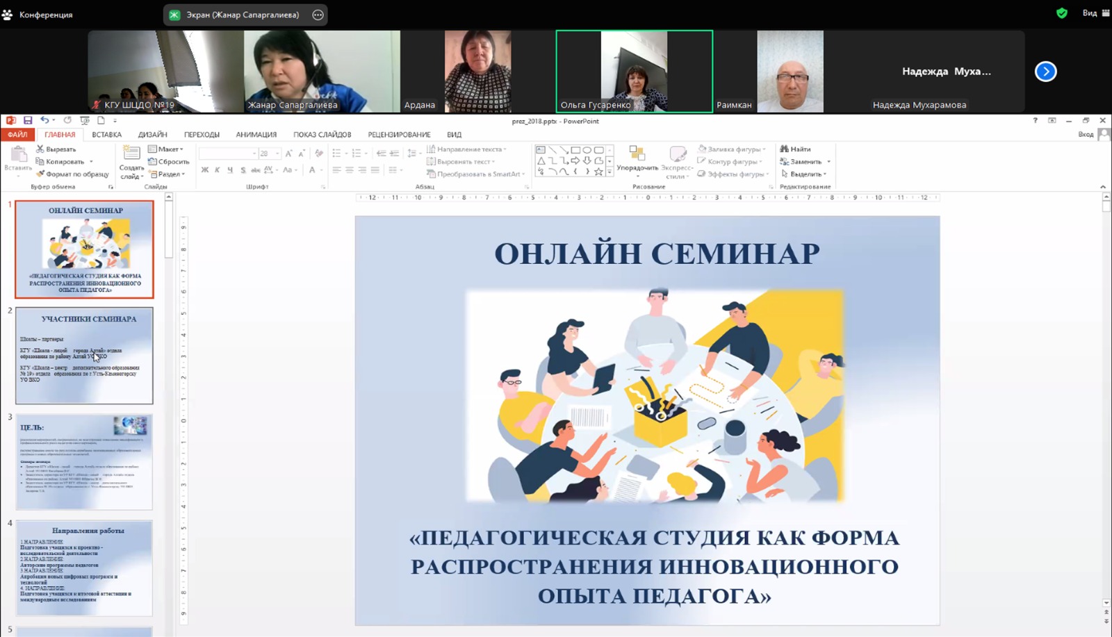The width and height of the screenshot is (1112, 637).
Task: Open the font color A picker
Action: pyautogui.click(x=313, y=169)
